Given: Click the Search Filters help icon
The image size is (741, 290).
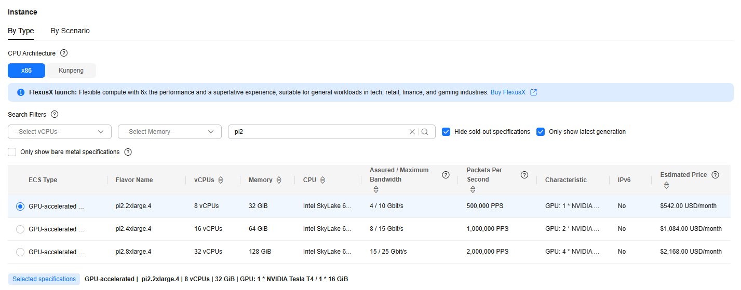Looking at the screenshot, I should tap(55, 114).
